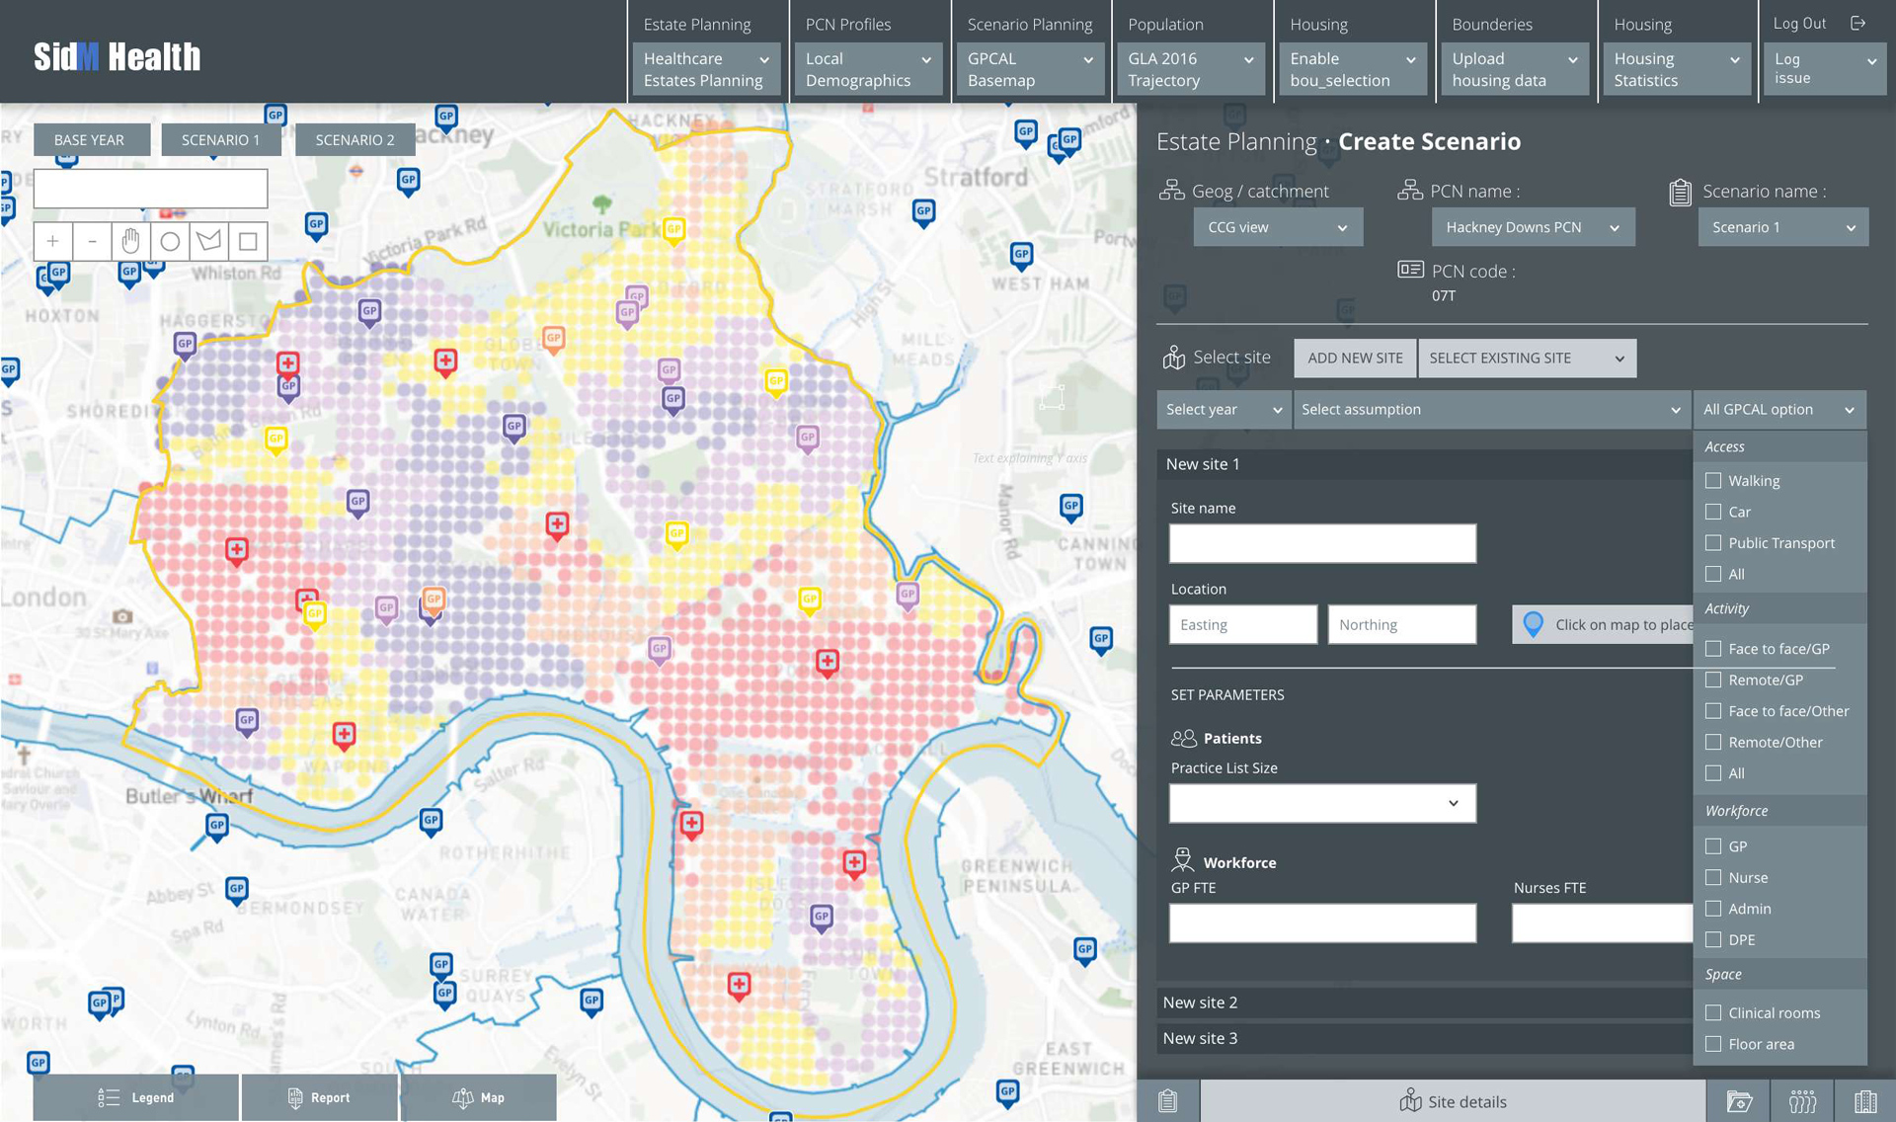The width and height of the screenshot is (1896, 1122).
Task: Switch to the Scenario 2 tab
Action: pos(355,140)
